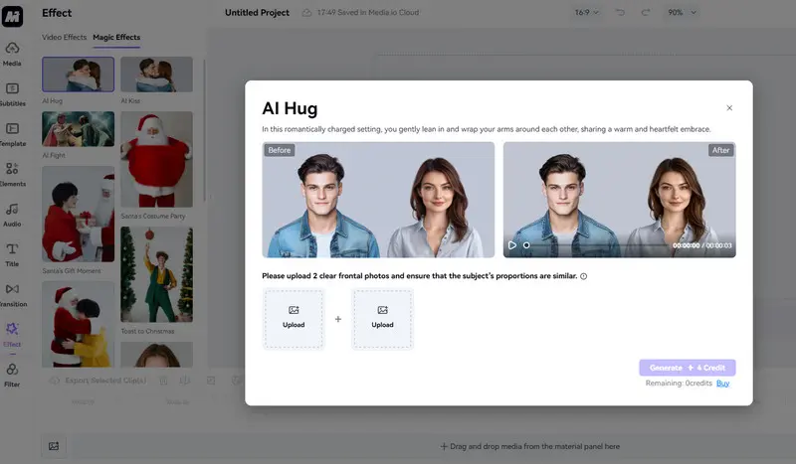796x464 pixels.
Task: Open the Audio sidebar panel
Action: pos(13,214)
